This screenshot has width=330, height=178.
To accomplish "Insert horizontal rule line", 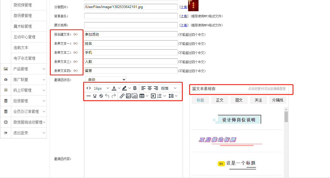I will 89,96.
